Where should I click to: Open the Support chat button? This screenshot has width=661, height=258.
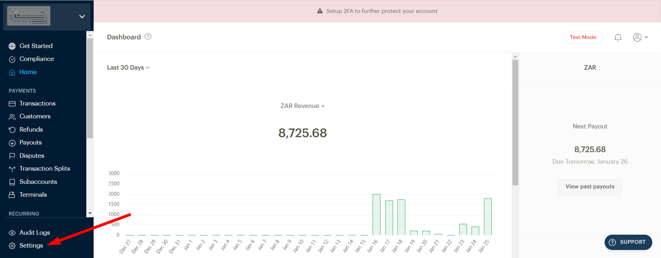(x=628, y=242)
